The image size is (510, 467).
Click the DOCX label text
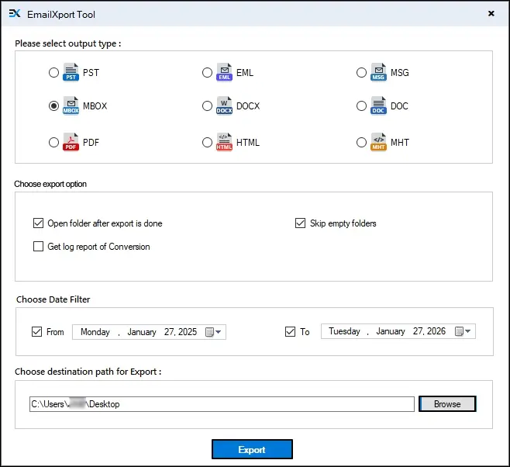(x=248, y=106)
